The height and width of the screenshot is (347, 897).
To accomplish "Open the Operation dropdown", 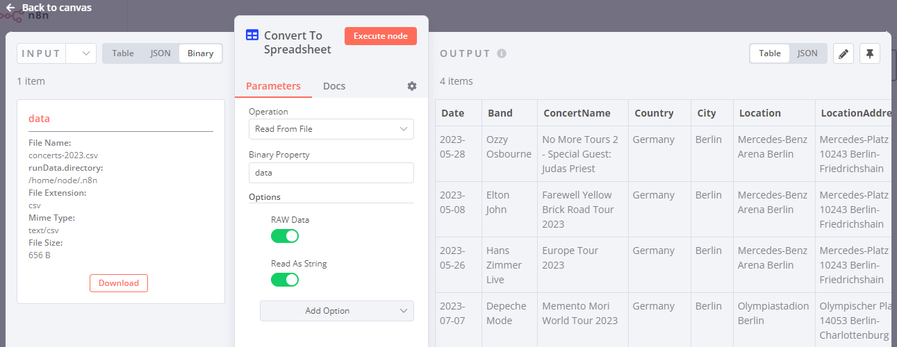I will (x=331, y=129).
